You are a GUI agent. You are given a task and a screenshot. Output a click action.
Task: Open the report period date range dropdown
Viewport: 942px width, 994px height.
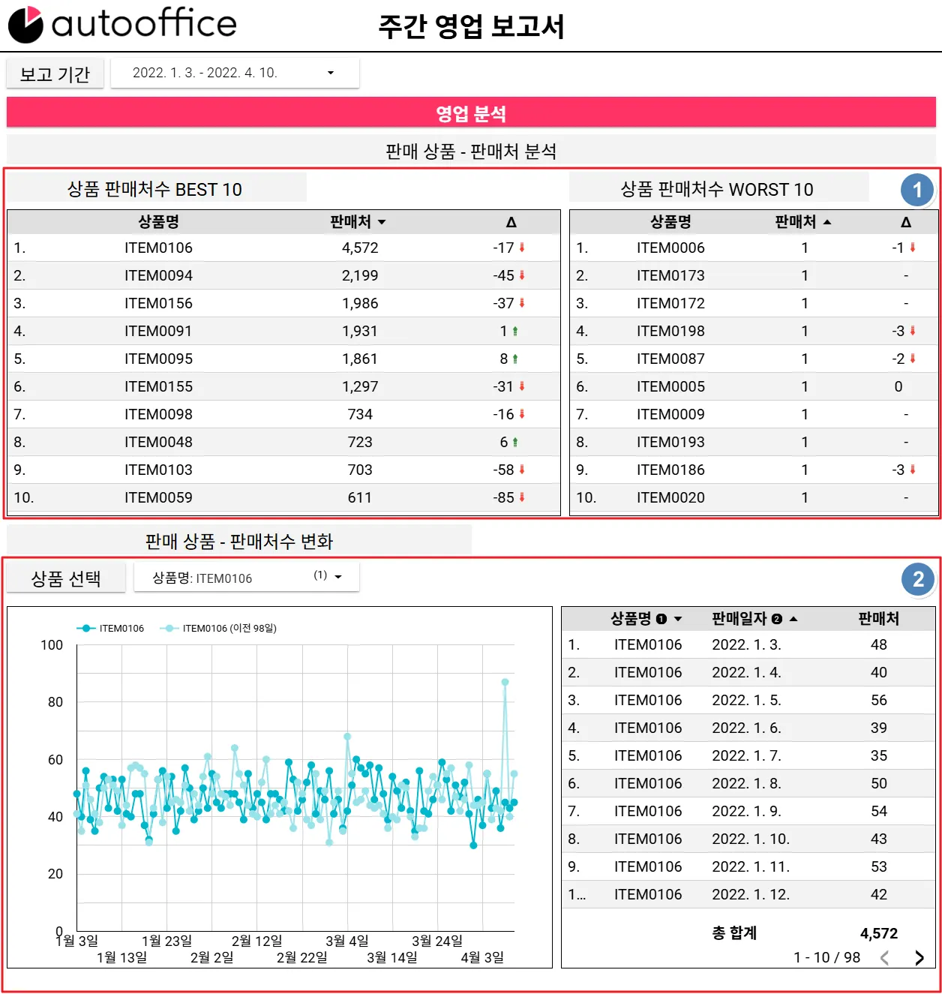tap(235, 73)
